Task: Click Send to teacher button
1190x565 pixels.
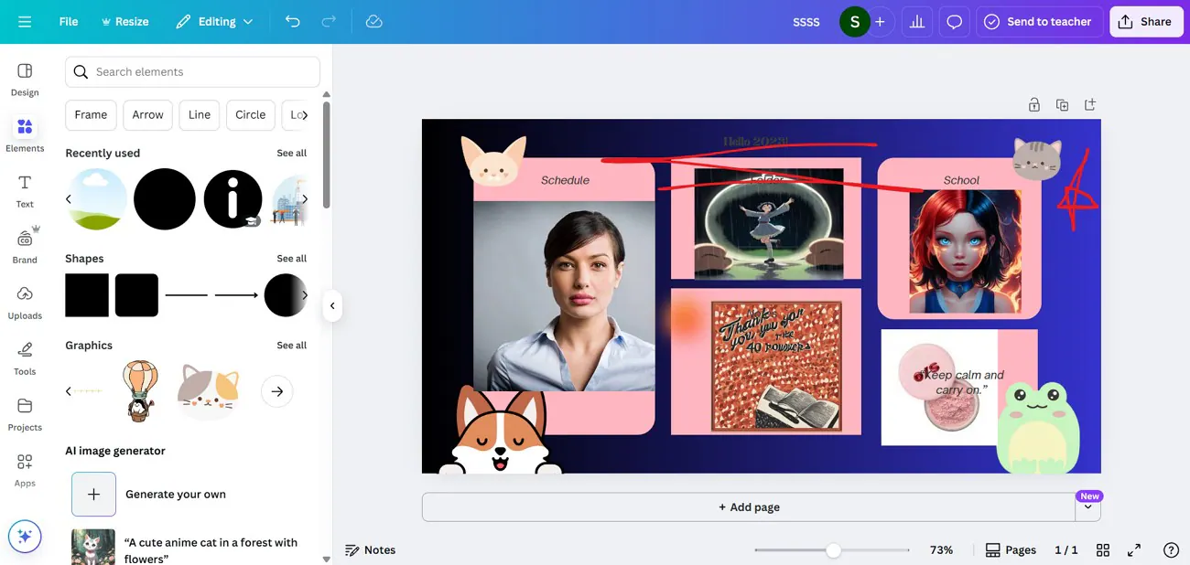Action: pos(1038,21)
